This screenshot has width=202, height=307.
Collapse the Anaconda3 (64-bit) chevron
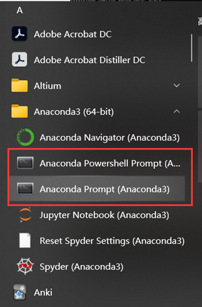coord(177,111)
